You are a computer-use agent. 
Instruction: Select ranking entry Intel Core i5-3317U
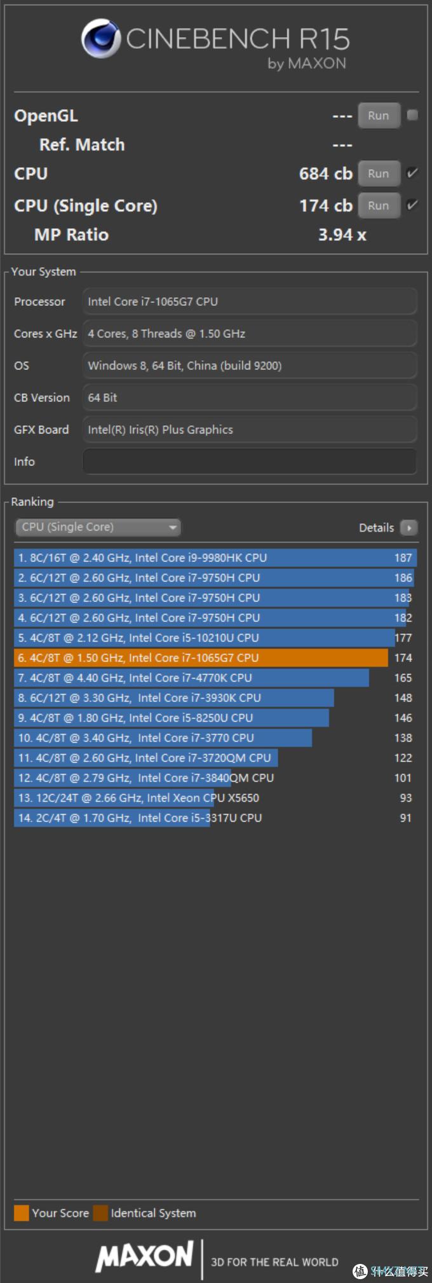point(215,818)
